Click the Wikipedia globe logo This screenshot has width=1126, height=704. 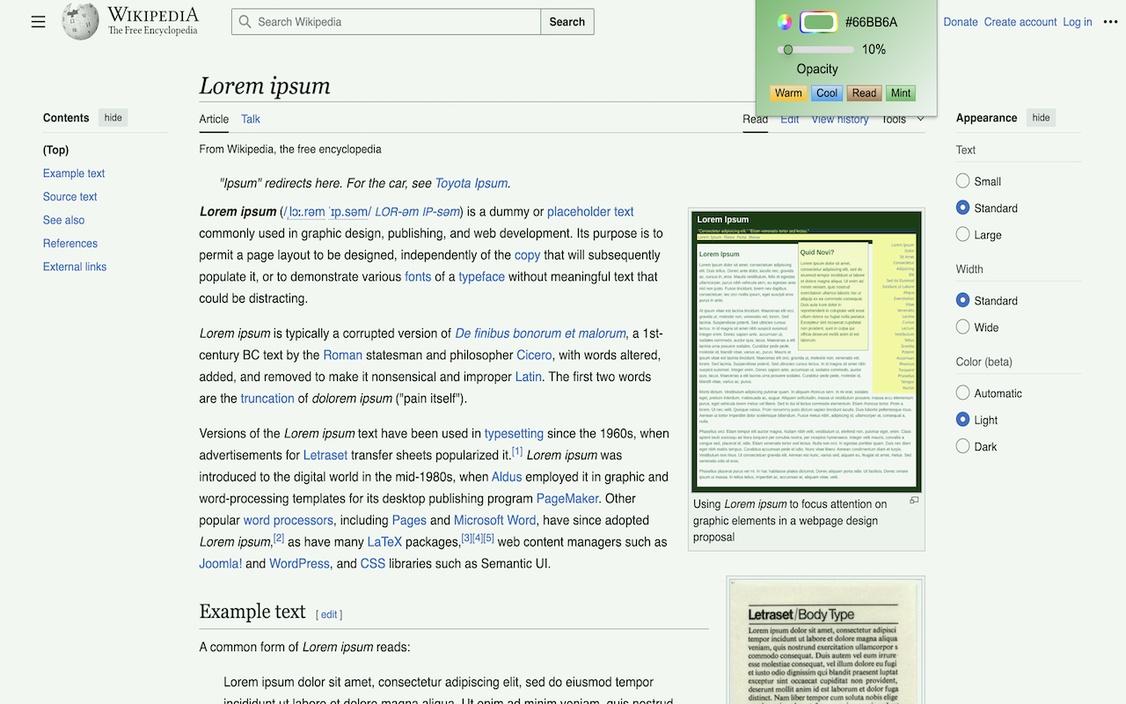pyautogui.click(x=80, y=21)
